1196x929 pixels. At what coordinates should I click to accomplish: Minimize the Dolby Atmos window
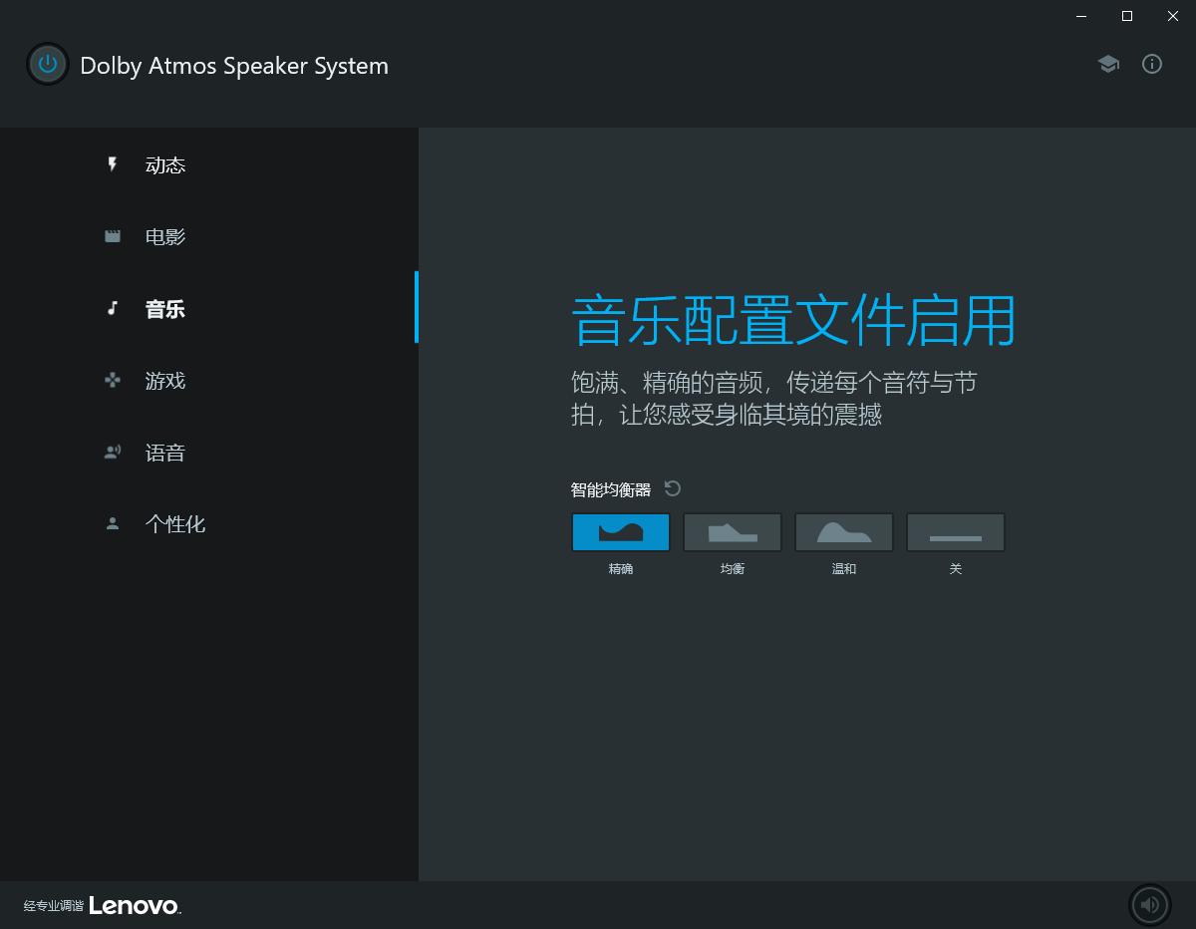pyautogui.click(x=1081, y=15)
